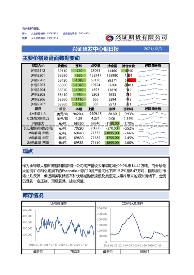194x275 pixels.
Task: Select the 沪铜2201 contract row label
Action: tap(38, 75)
